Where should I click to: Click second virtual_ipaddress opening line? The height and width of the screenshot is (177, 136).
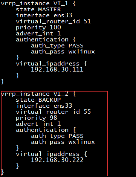[51, 154]
